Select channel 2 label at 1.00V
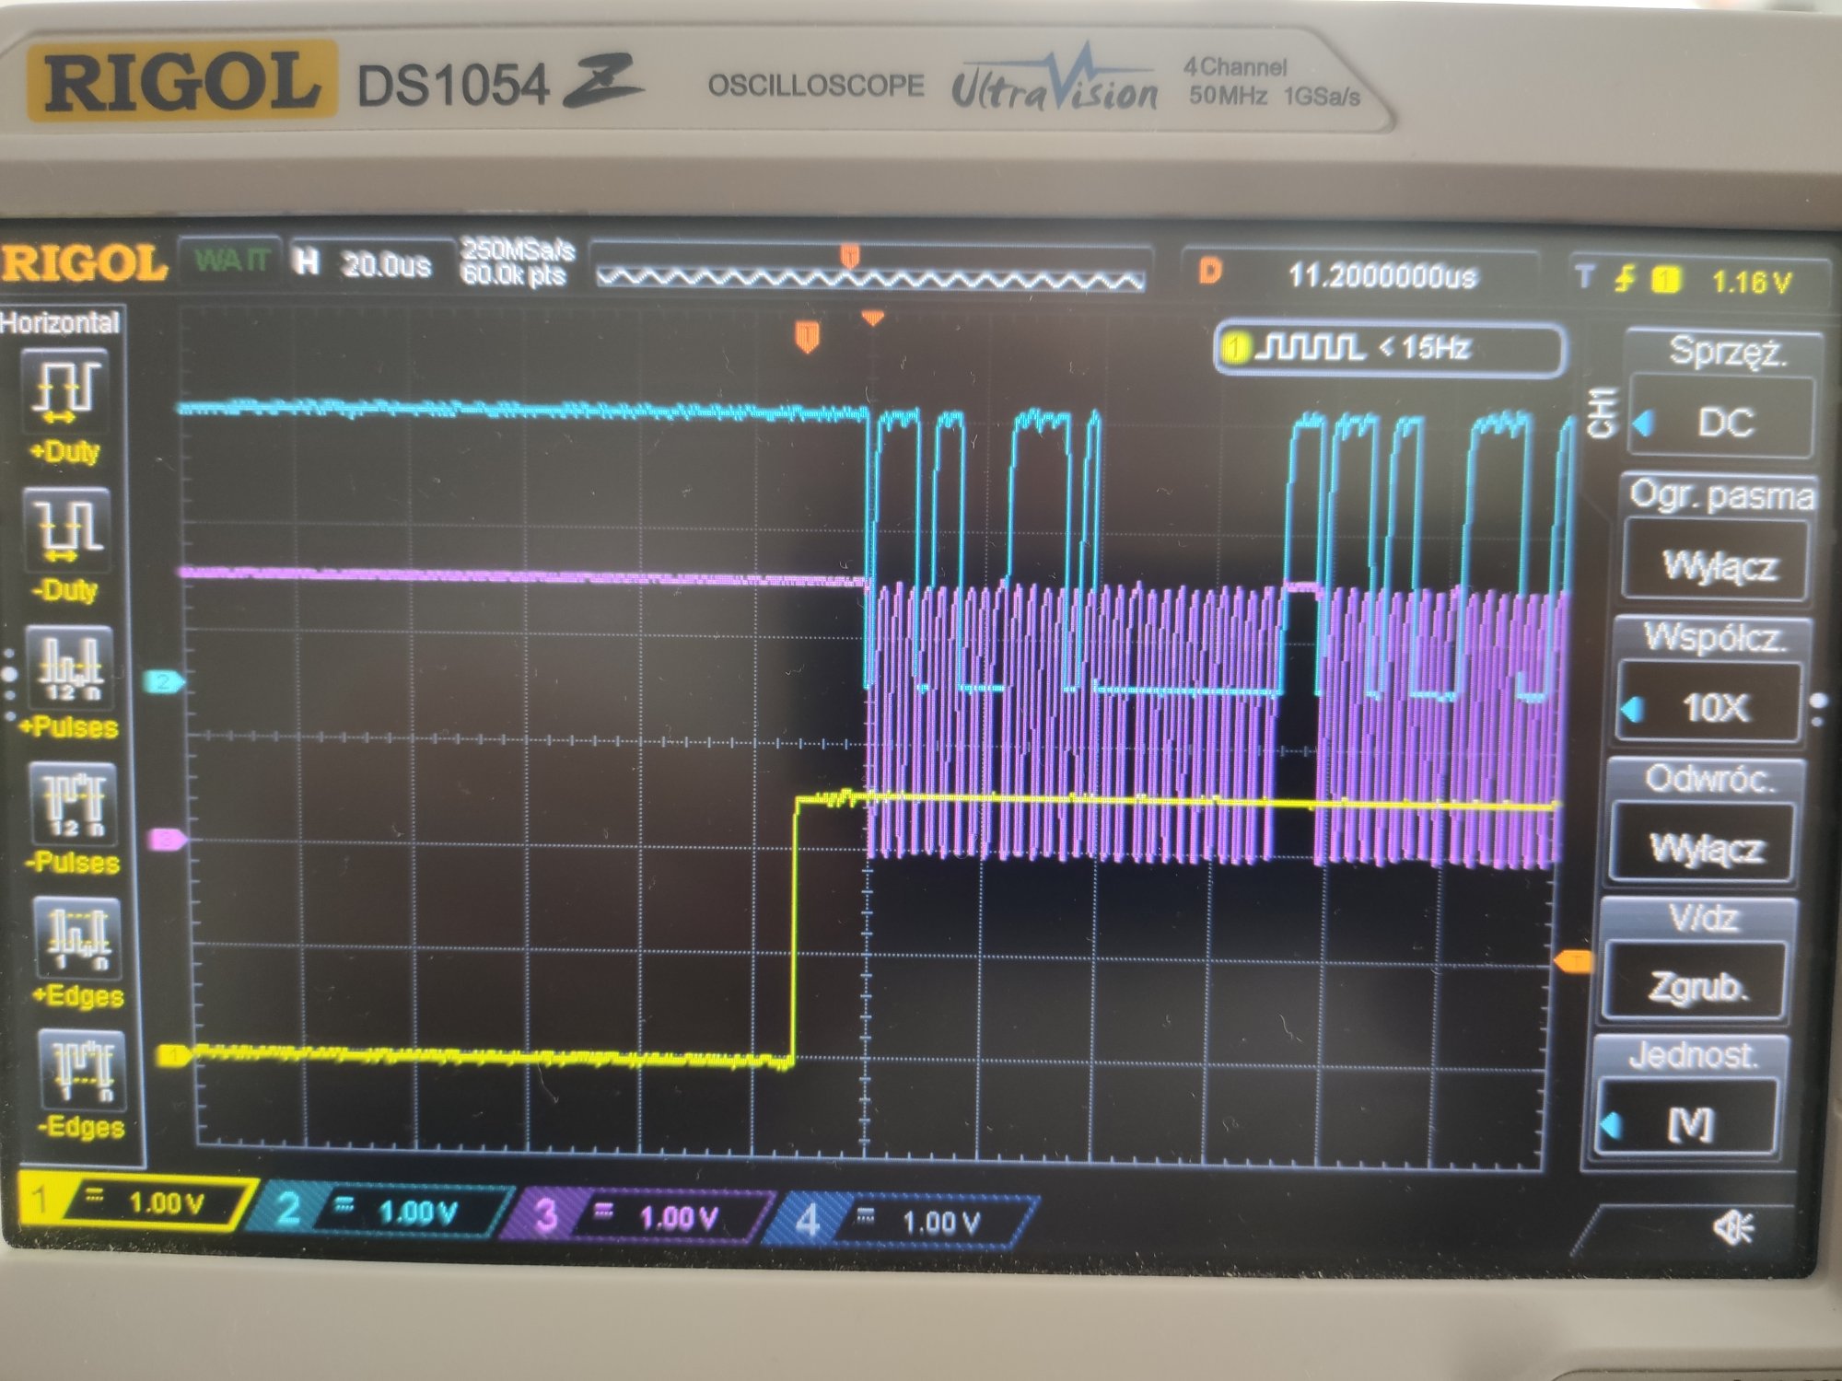 pos(379,1210)
